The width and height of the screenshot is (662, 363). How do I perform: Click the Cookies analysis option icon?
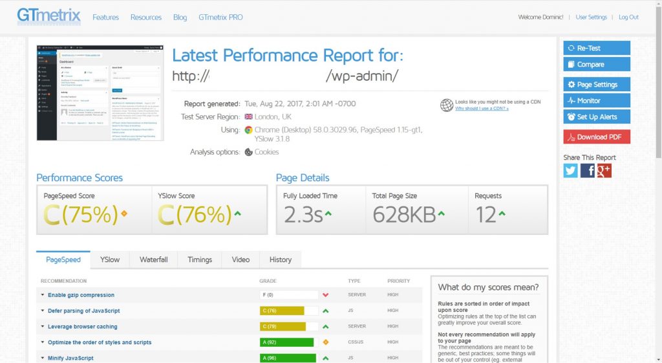coord(249,152)
